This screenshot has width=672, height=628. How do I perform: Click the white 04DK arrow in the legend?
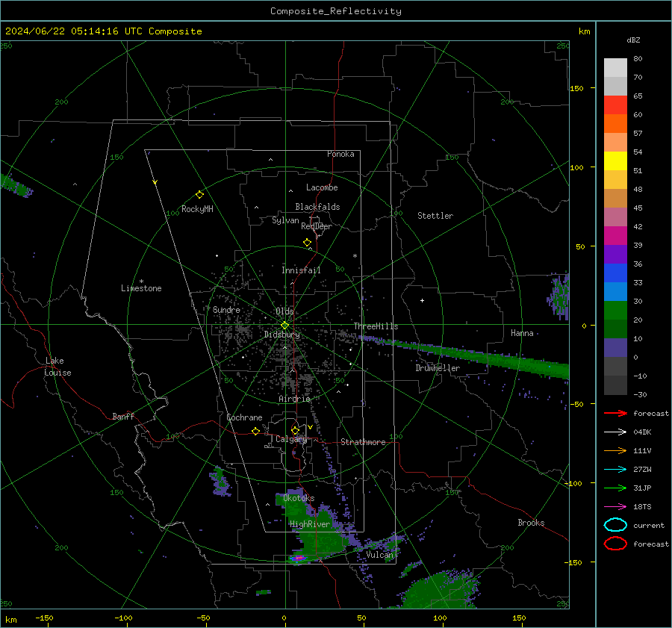tap(615, 432)
